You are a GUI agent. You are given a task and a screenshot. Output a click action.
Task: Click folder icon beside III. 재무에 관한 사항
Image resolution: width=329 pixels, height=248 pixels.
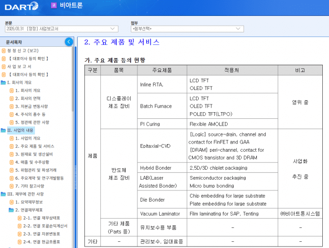(4, 194)
